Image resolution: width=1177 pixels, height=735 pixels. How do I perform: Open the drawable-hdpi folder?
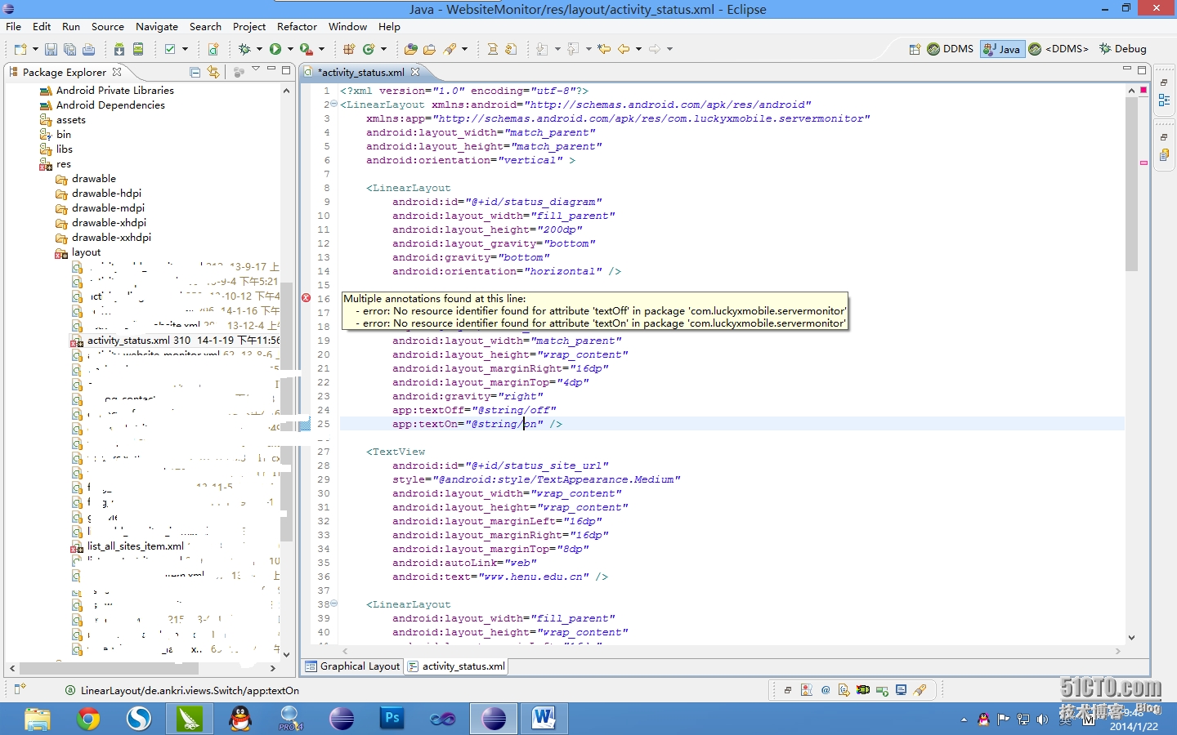pos(106,194)
